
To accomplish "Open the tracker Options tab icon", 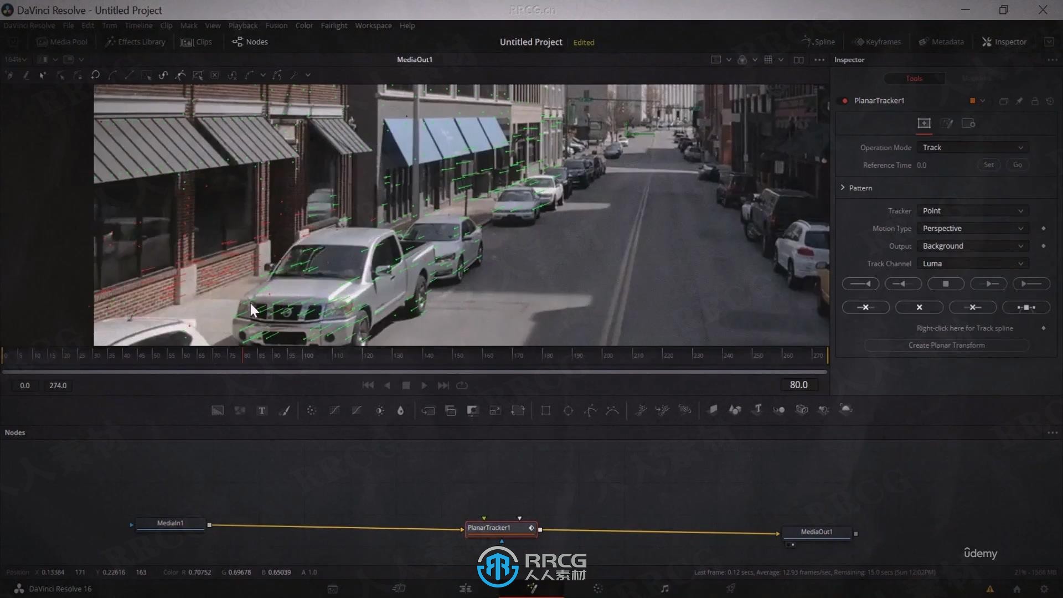I will tap(947, 123).
